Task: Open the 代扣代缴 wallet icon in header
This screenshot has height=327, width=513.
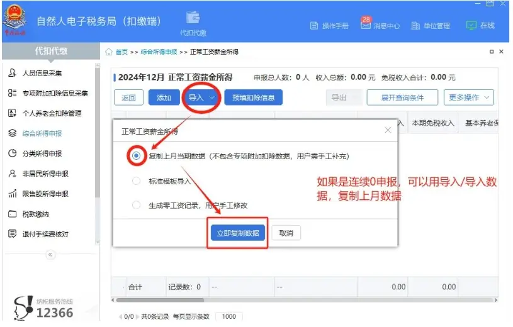Action: pos(193,18)
